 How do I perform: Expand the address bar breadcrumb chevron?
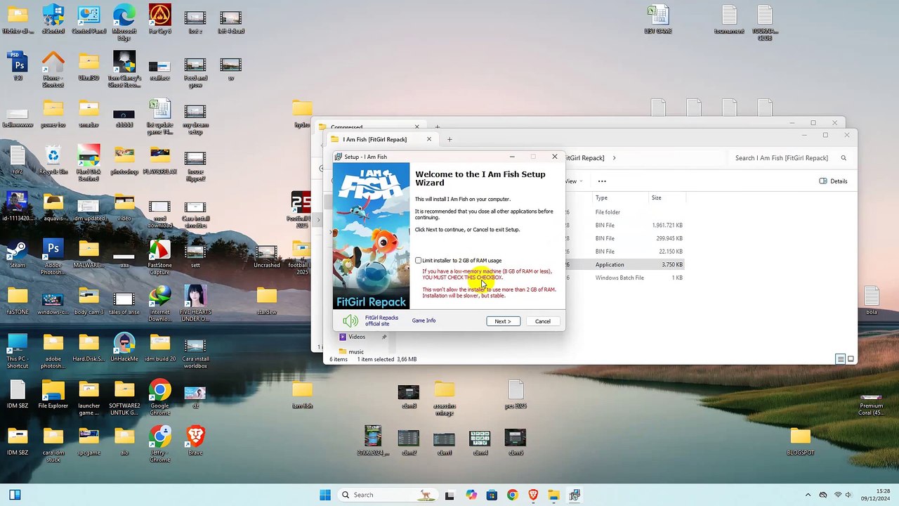pyautogui.click(x=614, y=158)
